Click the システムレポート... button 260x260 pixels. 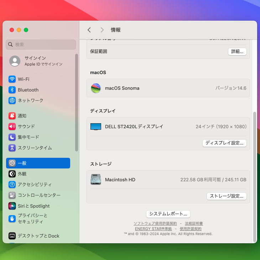[x=168, y=214]
